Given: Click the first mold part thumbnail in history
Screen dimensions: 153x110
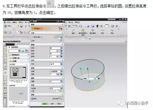Looking at the screenshot, I should [x=18, y=72].
